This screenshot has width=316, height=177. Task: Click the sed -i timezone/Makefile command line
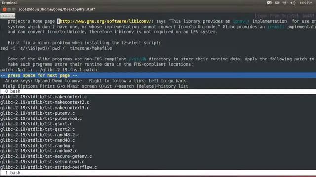pyautogui.click(x=56, y=48)
